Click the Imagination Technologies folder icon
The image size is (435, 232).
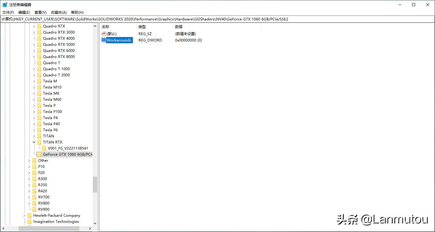(29, 221)
